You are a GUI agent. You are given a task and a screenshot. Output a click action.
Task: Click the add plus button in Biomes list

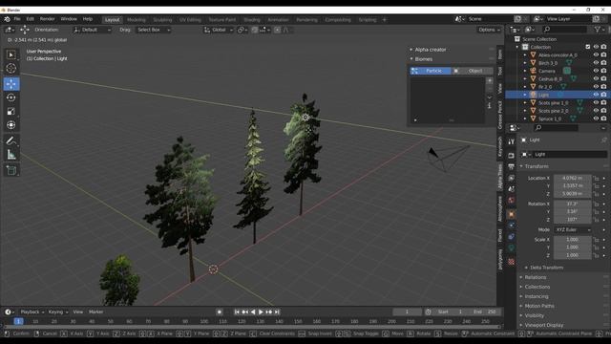click(x=490, y=80)
